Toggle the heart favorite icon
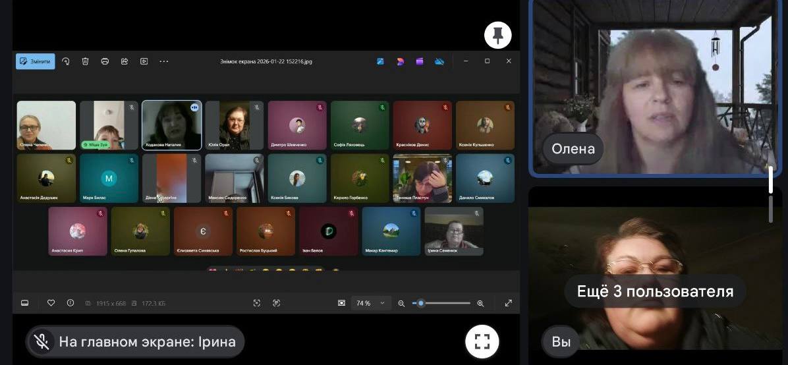Screen dimensions: 788x365 tap(51, 303)
